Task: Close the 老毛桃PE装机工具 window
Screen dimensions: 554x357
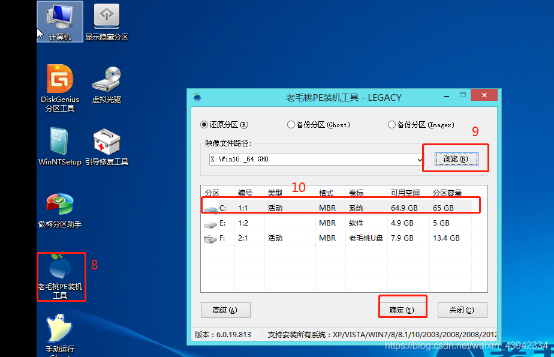Action: (484, 95)
